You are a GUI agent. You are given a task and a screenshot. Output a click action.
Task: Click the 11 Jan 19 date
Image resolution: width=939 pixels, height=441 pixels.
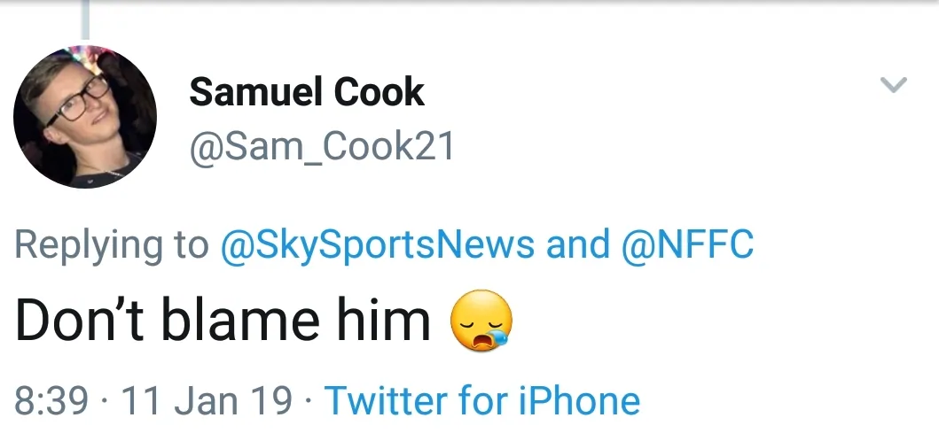[207, 400]
